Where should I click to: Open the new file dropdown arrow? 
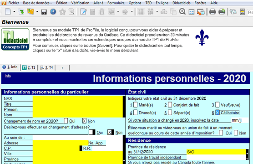[14, 12]
